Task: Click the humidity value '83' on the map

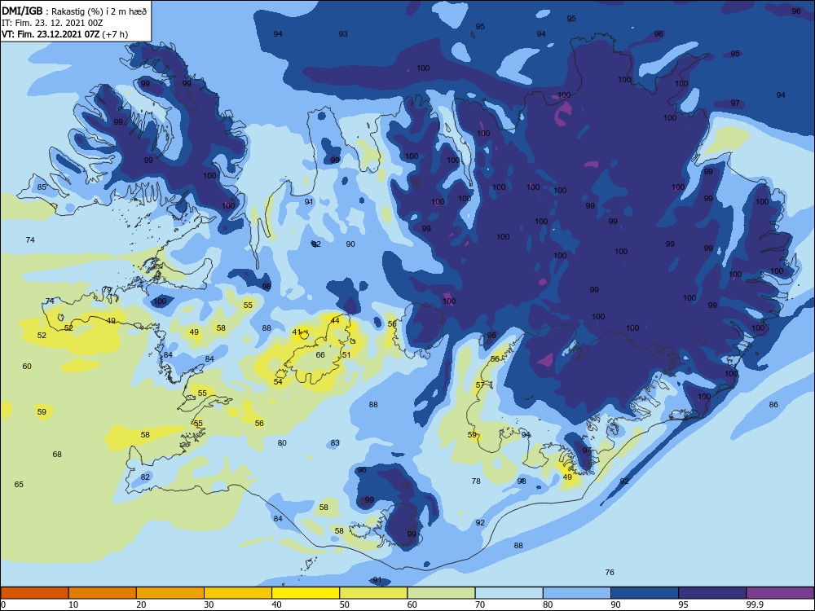Action: [x=335, y=443]
